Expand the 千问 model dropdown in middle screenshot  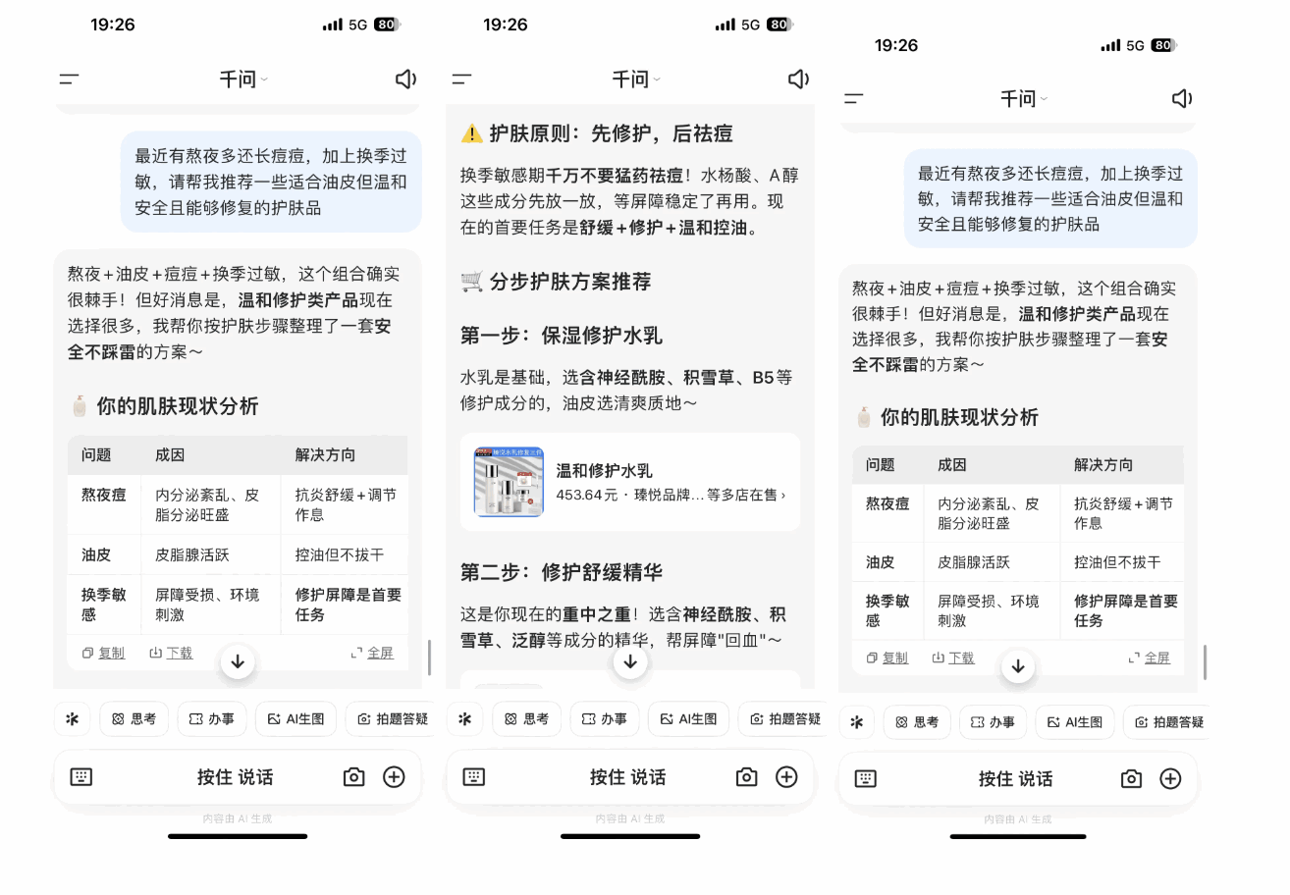[x=636, y=79]
